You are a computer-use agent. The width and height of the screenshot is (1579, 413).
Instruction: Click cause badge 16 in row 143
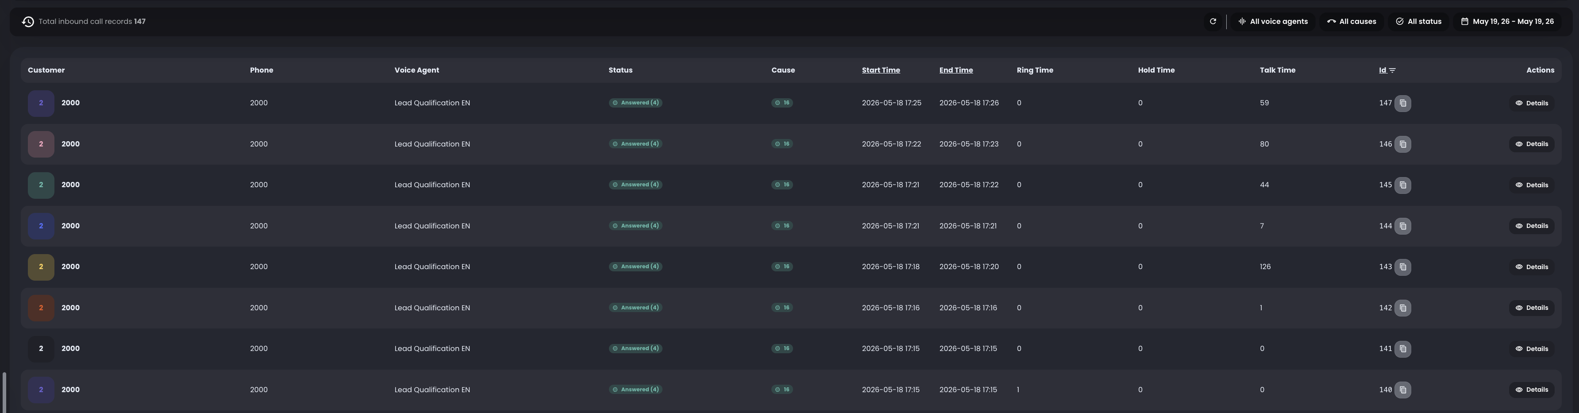point(782,267)
